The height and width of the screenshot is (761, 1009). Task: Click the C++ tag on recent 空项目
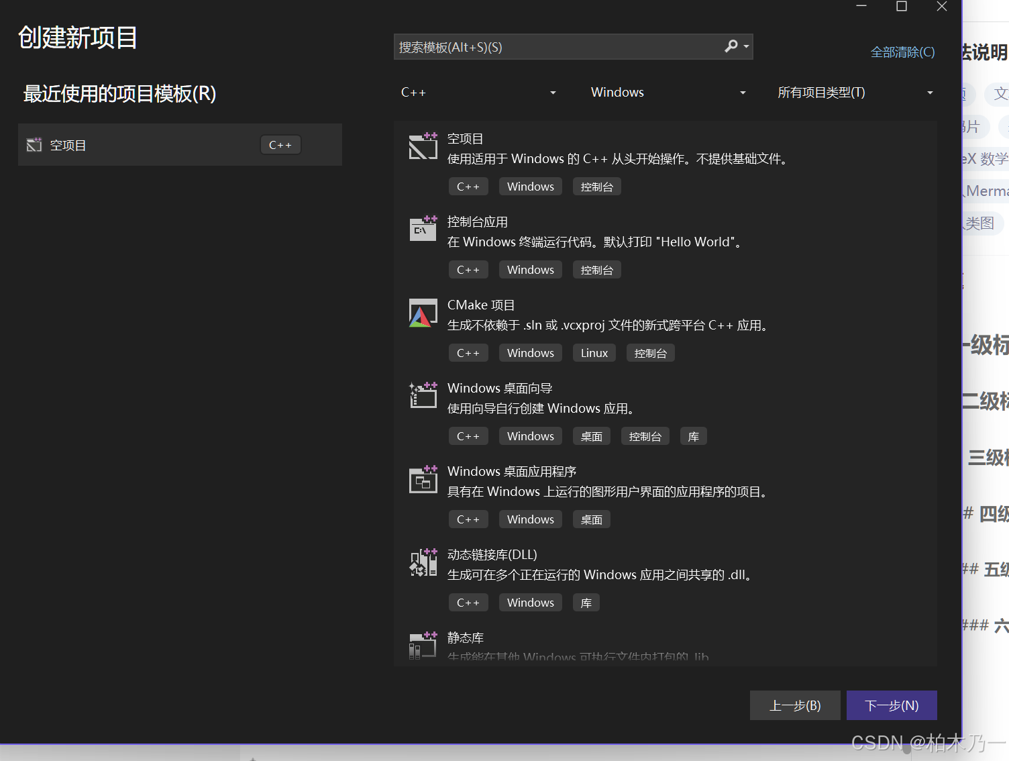[280, 145]
